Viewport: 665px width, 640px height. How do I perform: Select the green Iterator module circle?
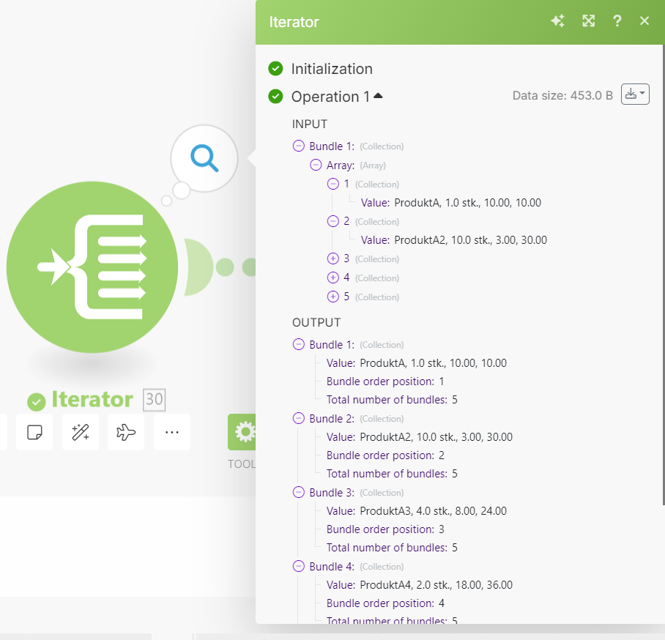(x=92, y=267)
